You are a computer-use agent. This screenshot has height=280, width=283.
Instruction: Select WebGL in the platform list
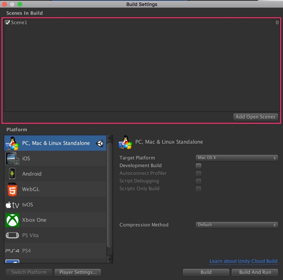point(55,189)
